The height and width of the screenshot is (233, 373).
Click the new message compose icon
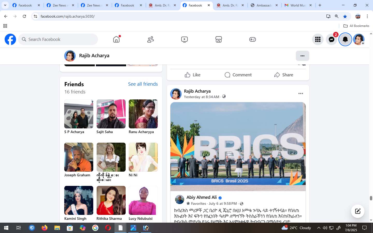(x=358, y=211)
